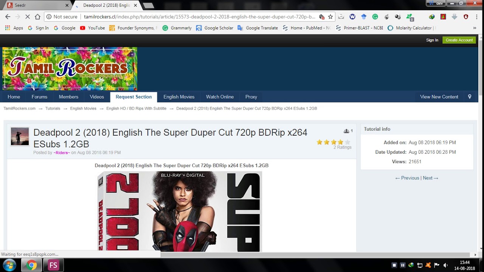Open the YouTube bookmark

tap(93, 28)
